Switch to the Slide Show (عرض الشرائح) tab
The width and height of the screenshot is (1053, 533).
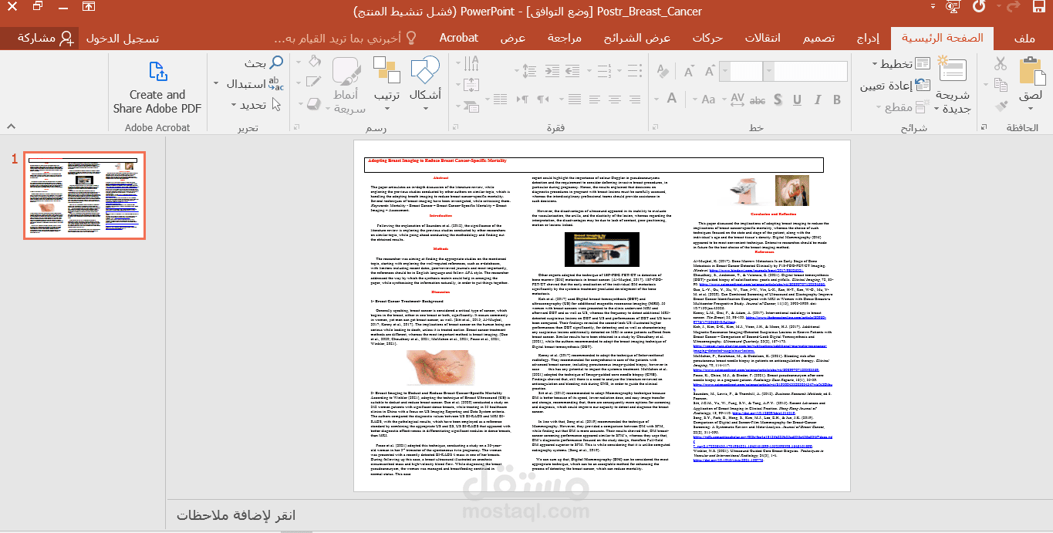636,38
